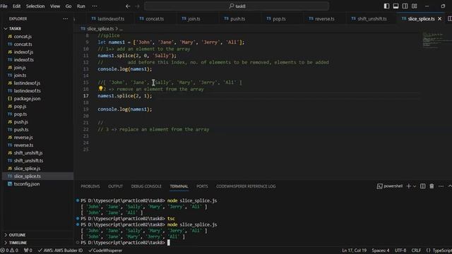
Task: Open the OUTPUT panel tab
Action: pyautogui.click(x=115, y=186)
